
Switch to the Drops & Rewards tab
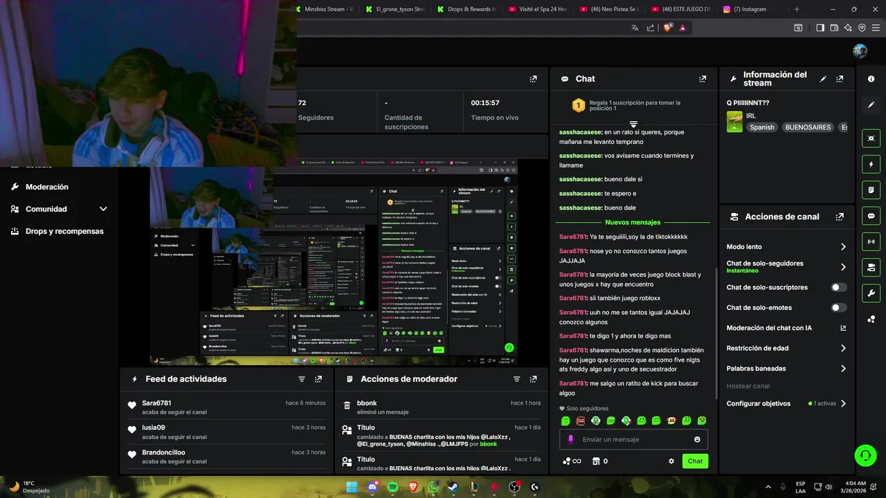click(x=466, y=9)
